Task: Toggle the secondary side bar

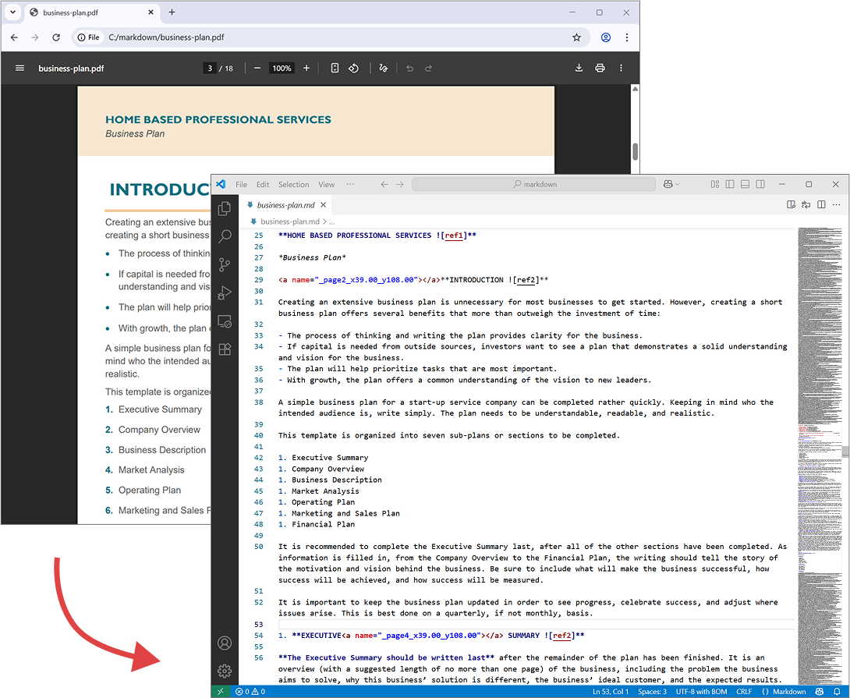Action: tap(759, 184)
